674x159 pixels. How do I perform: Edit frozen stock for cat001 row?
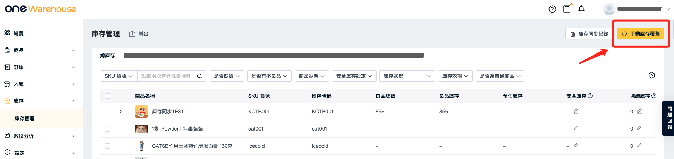click(639, 128)
